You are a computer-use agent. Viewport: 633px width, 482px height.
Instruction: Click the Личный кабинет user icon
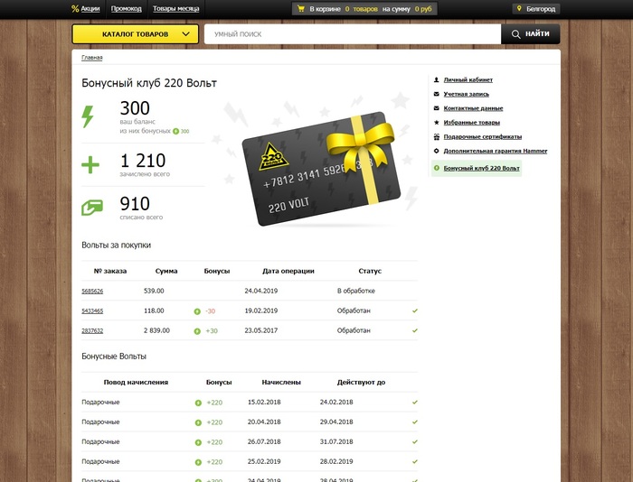tap(437, 79)
